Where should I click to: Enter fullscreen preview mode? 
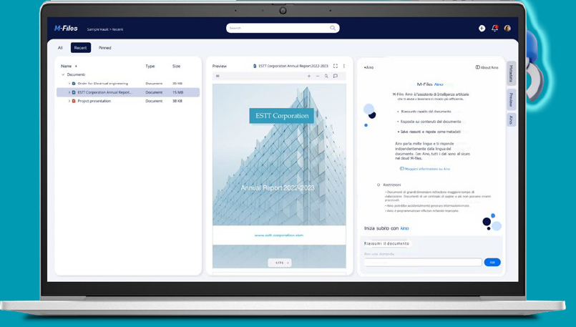click(x=335, y=66)
